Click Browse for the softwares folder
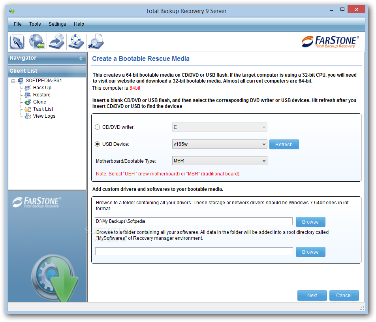 click(x=310, y=252)
